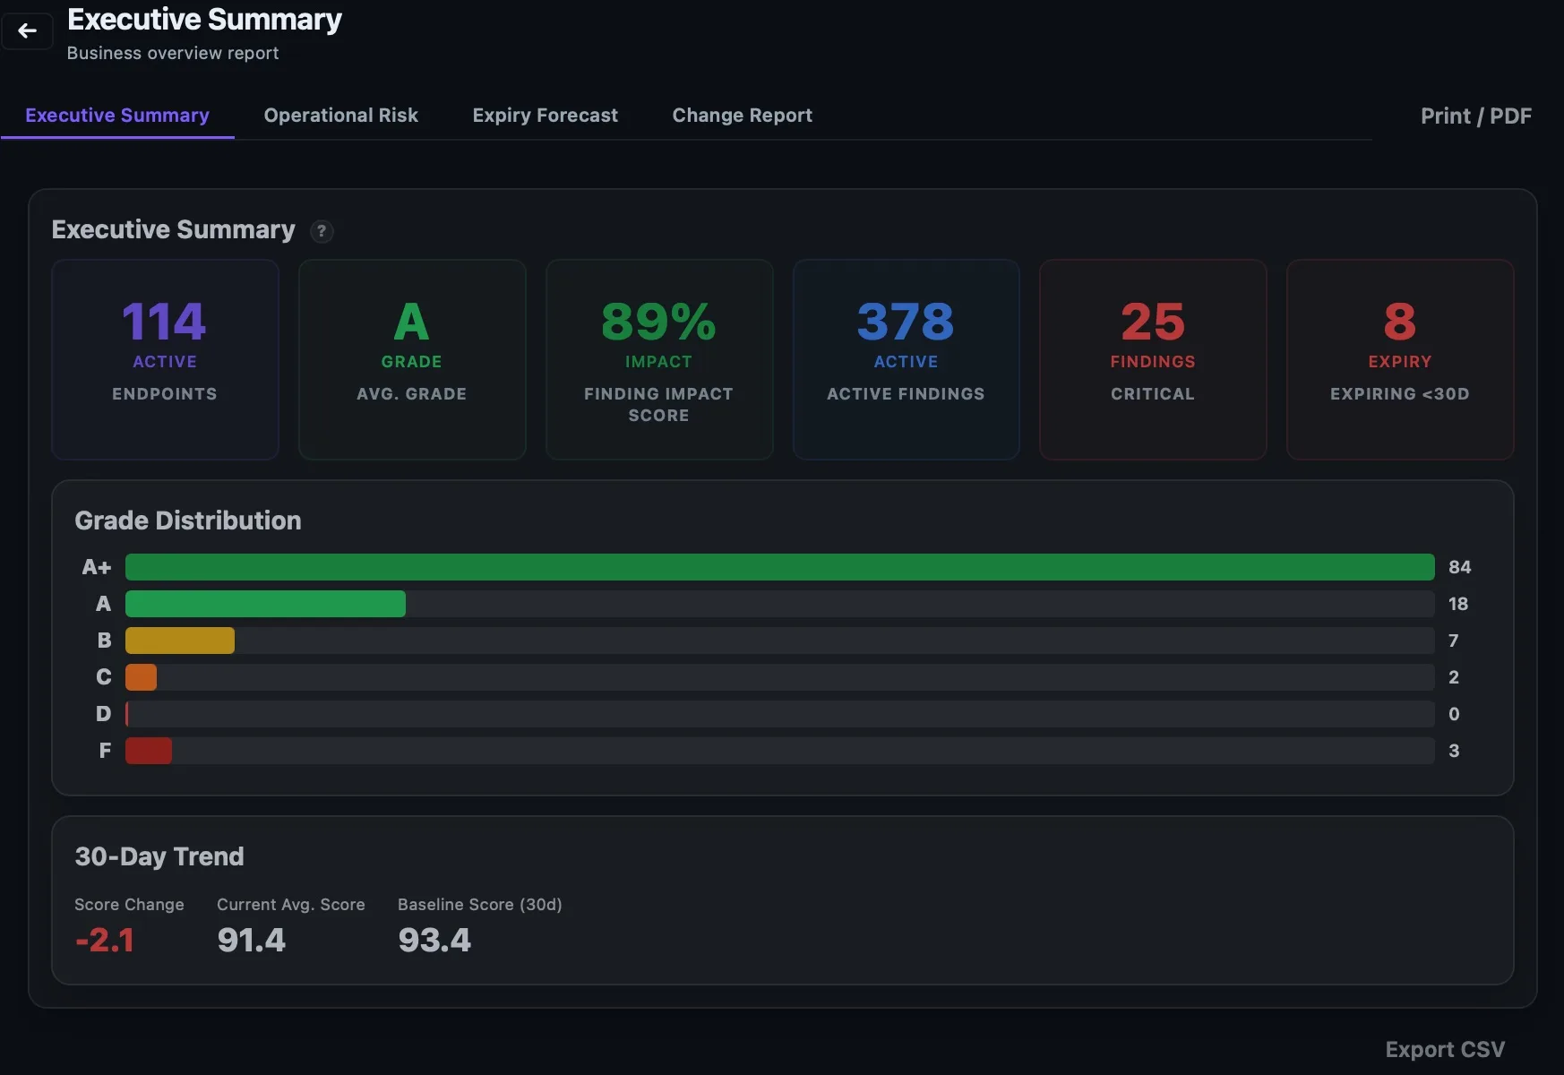
Task: Click the 25 Critical findings card
Action: (1153, 359)
